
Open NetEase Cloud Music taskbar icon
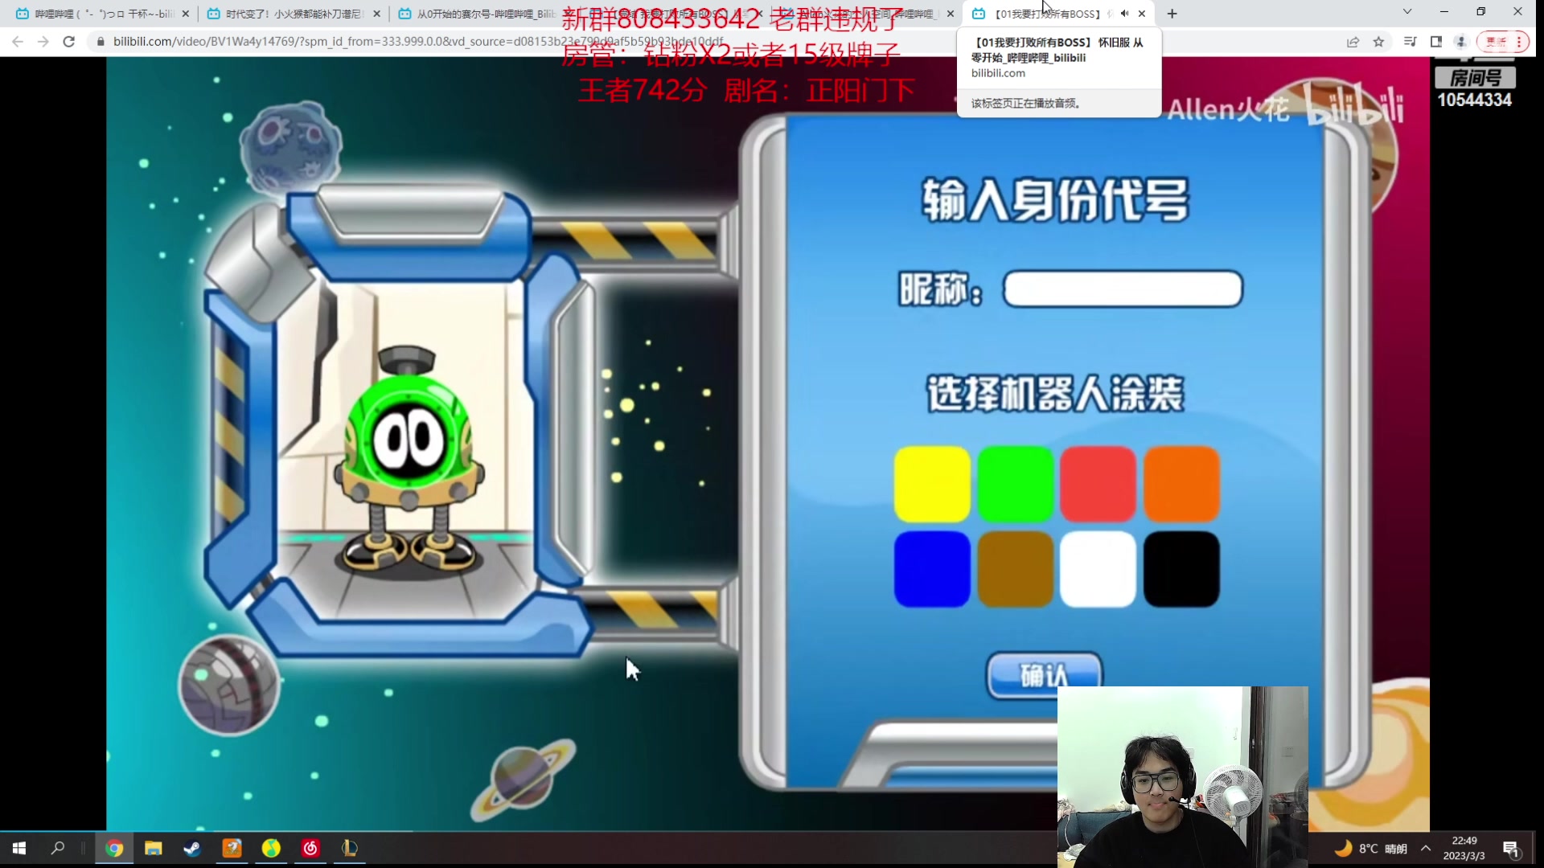tap(310, 849)
